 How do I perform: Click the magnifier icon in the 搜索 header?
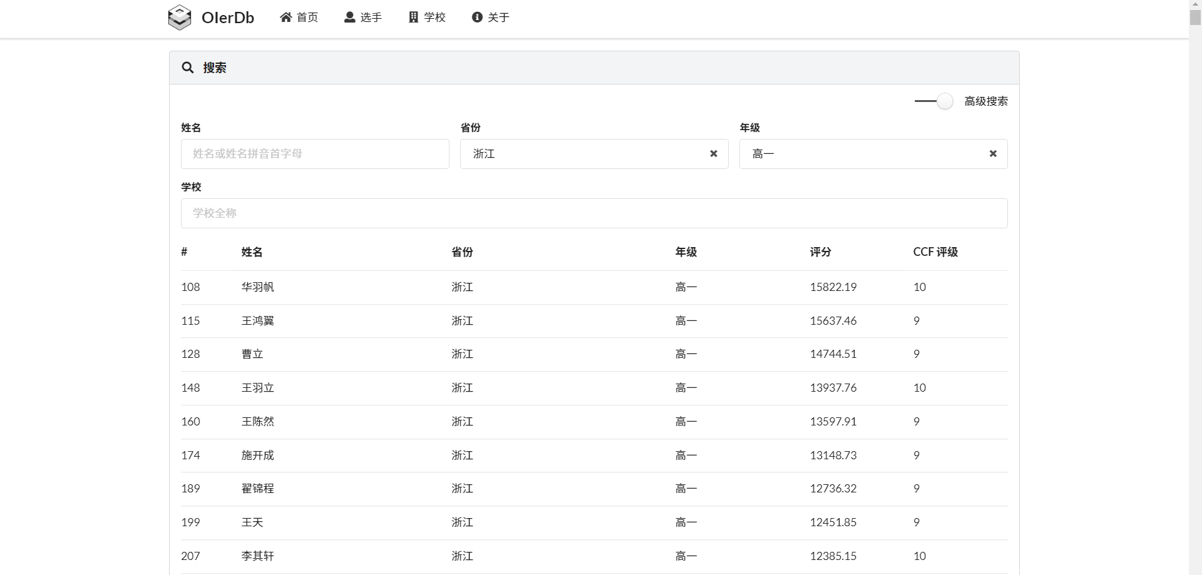[187, 68]
